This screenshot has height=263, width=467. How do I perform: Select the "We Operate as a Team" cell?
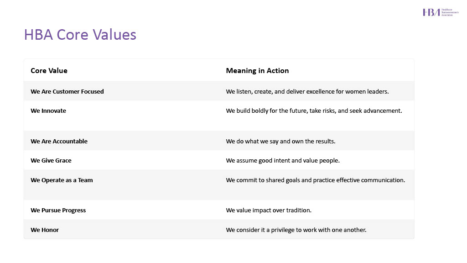click(62, 180)
